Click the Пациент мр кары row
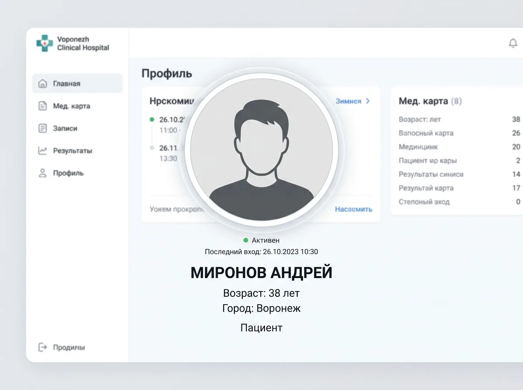The image size is (523, 390). (459, 161)
